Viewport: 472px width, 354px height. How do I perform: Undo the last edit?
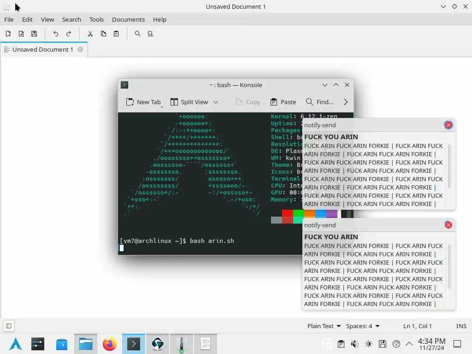pos(56,34)
